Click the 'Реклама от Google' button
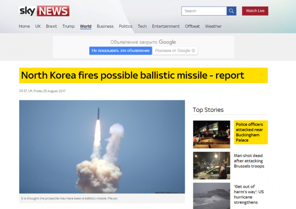Screen dimensions: 296x209 click(175, 51)
